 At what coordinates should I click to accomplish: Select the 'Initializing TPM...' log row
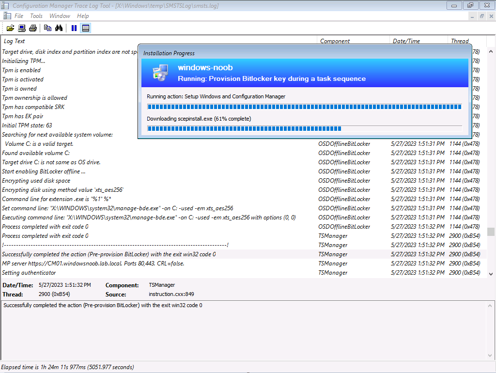[69, 61]
